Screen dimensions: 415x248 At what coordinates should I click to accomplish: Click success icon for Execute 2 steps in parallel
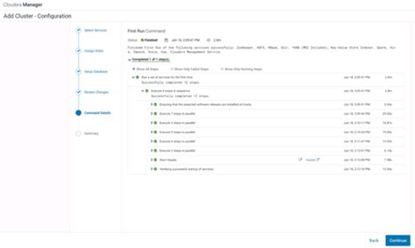coord(155,151)
